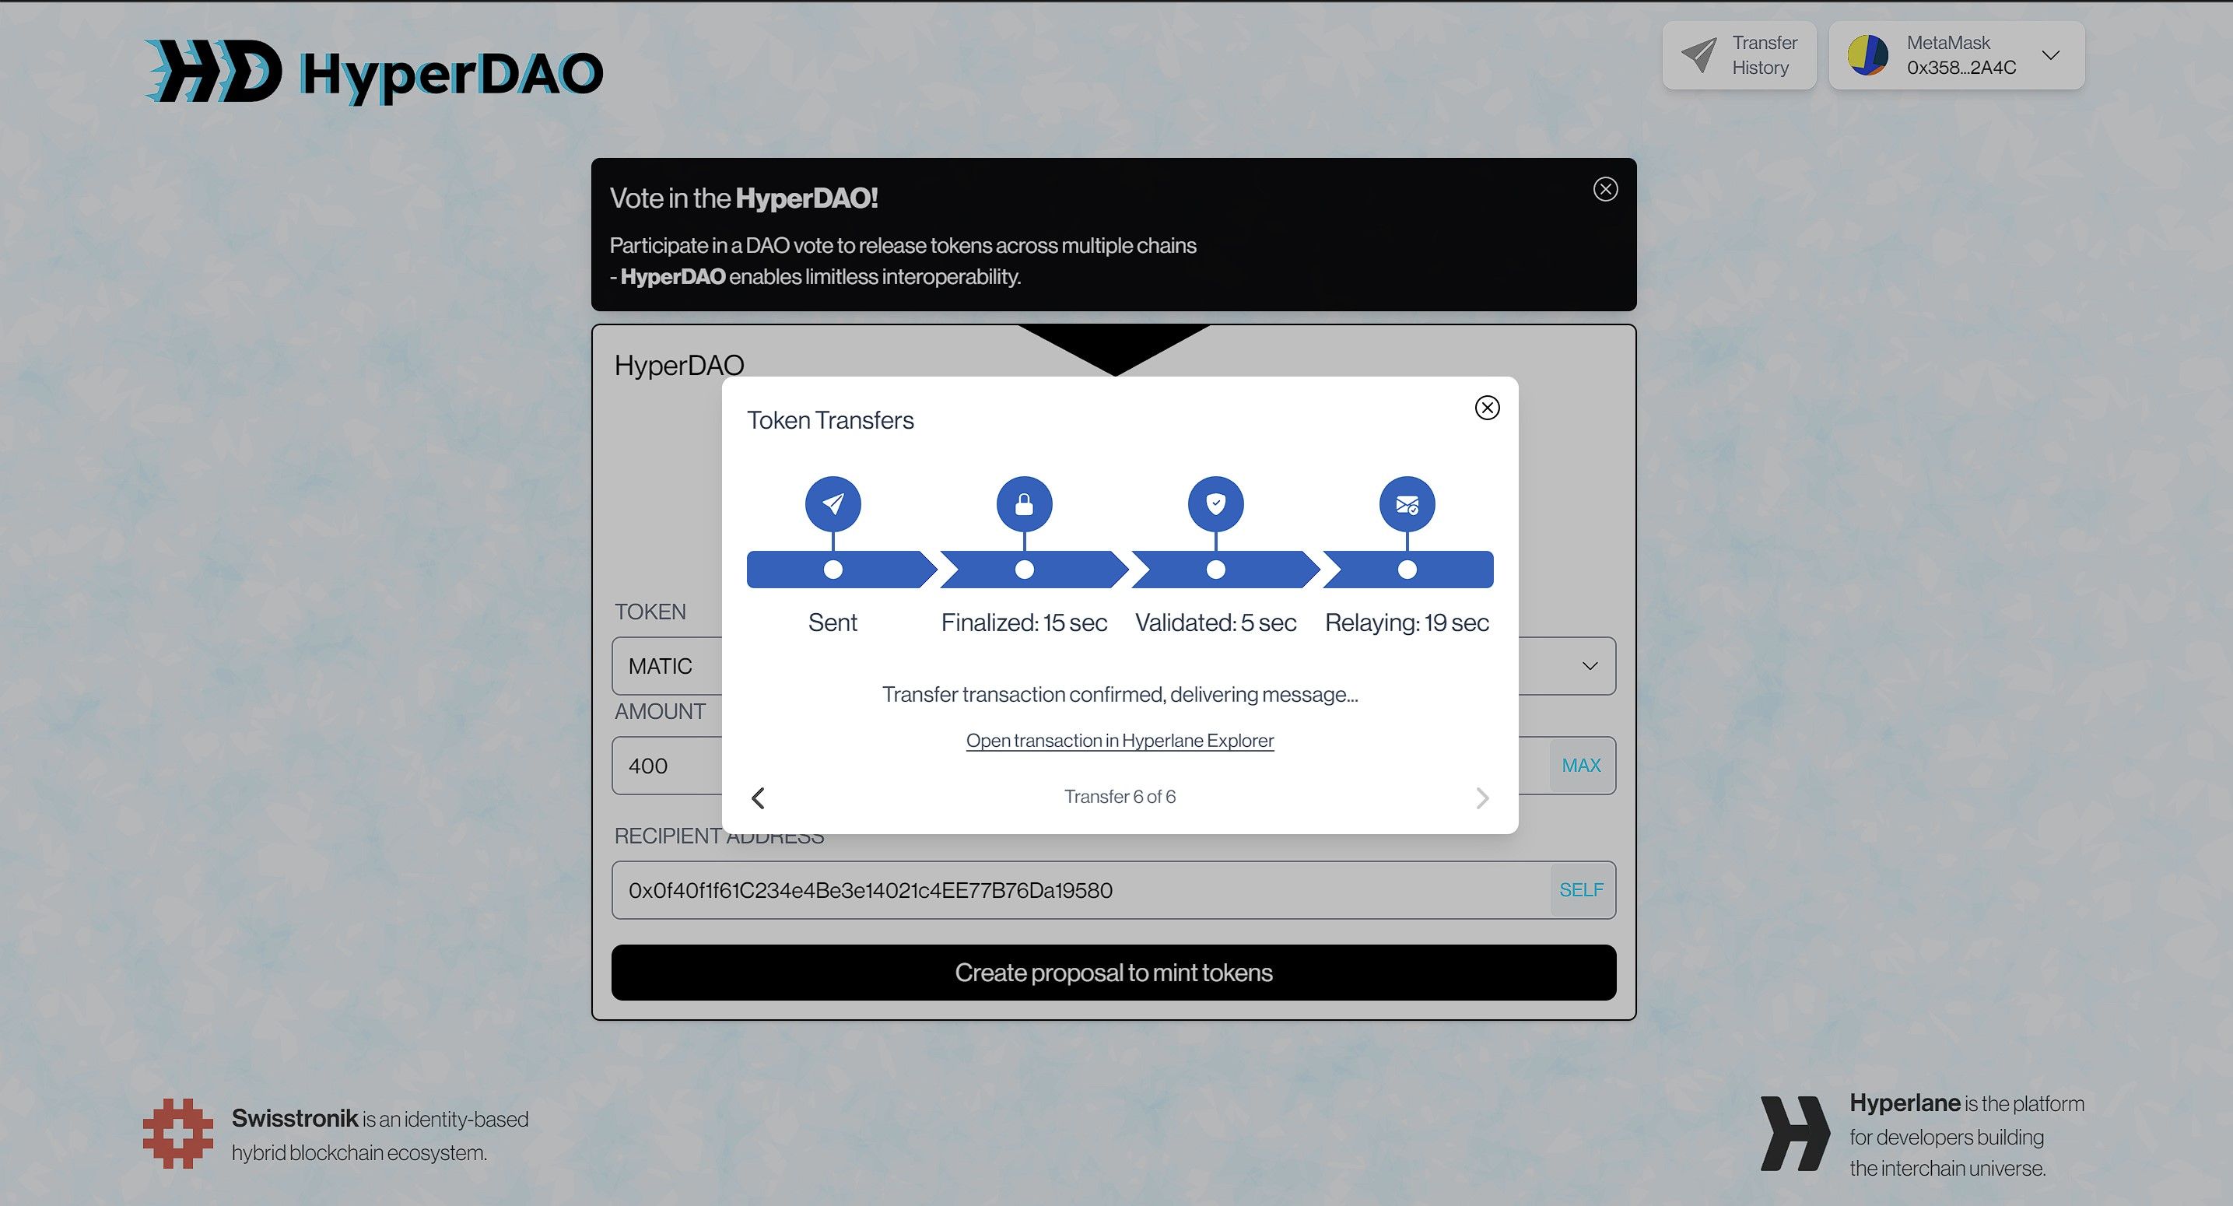Go to previous transfer with left chevron

tap(759, 798)
